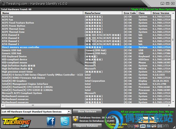Select the High precision event timer row
The width and height of the screenshot is (176, 129).
click(x=86, y=72)
